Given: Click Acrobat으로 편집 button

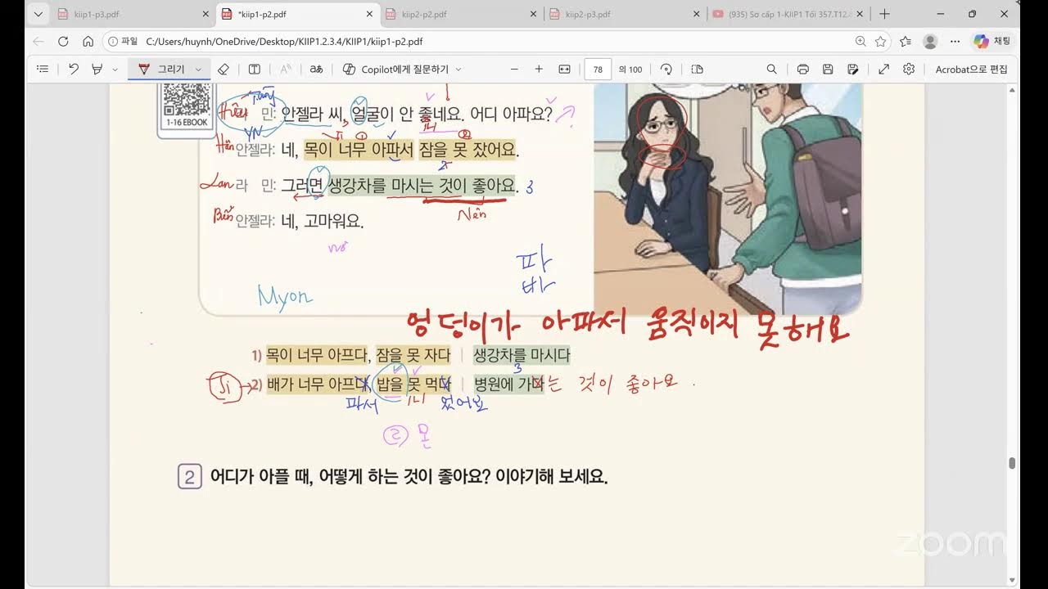Looking at the screenshot, I should tap(972, 70).
